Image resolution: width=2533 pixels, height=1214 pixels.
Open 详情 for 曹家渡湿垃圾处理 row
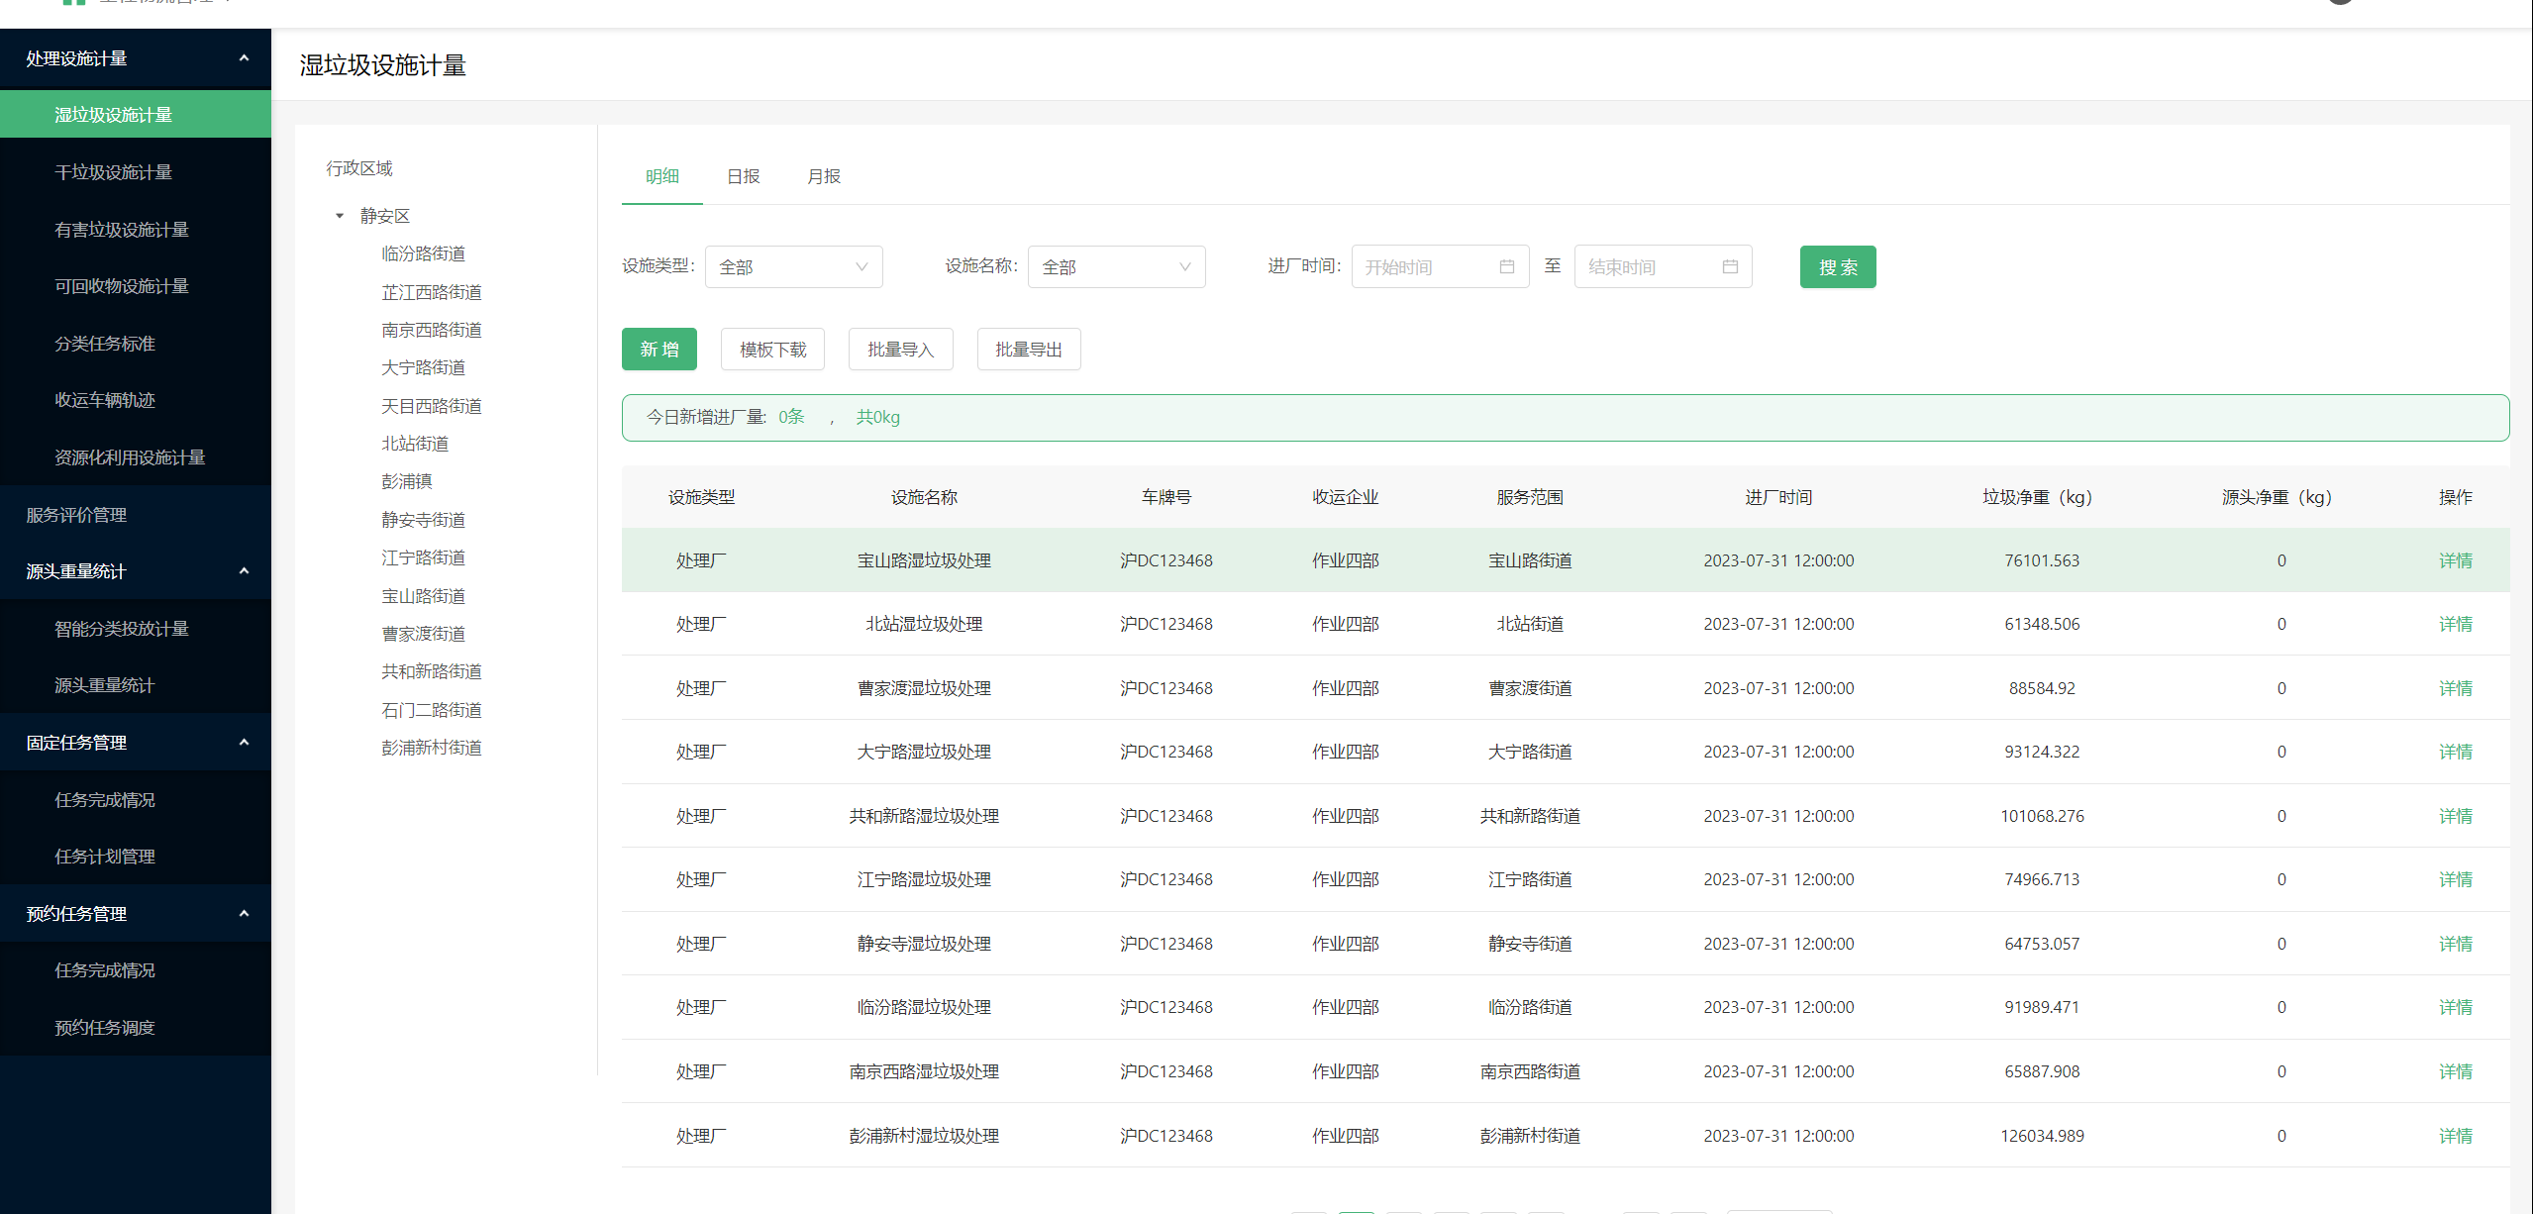click(2456, 688)
